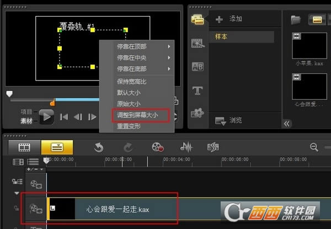Screen dimensions: 331x229
Task: Collapse tracks with down triangle
Action: click(17, 193)
